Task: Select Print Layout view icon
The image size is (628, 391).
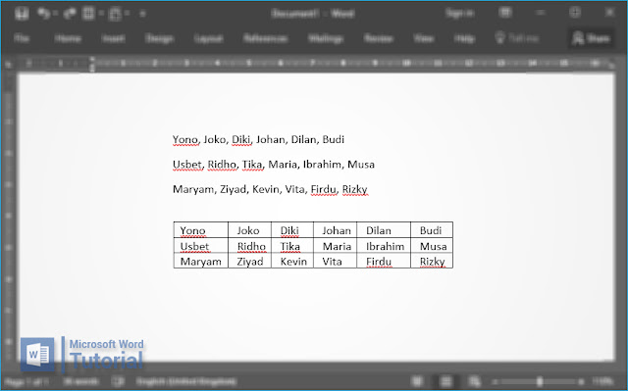Action: tap(445, 381)
